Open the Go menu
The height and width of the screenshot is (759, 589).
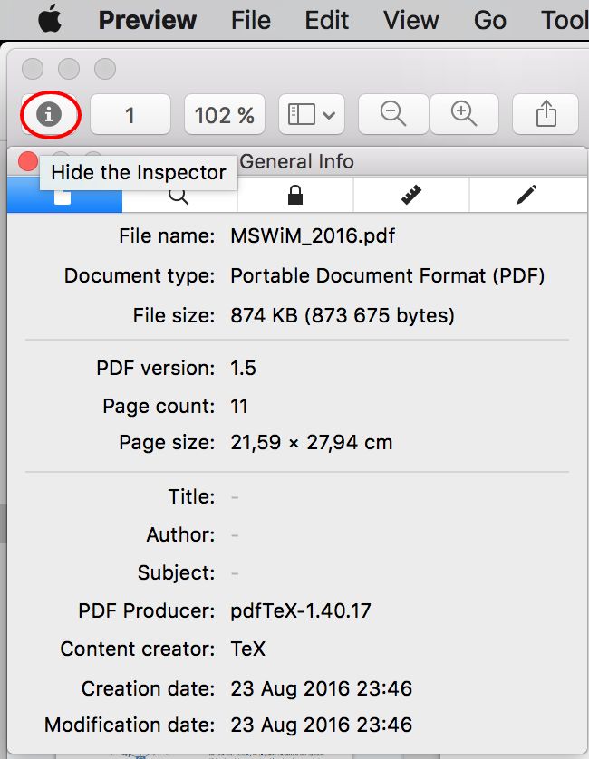[x=489, y=20]
